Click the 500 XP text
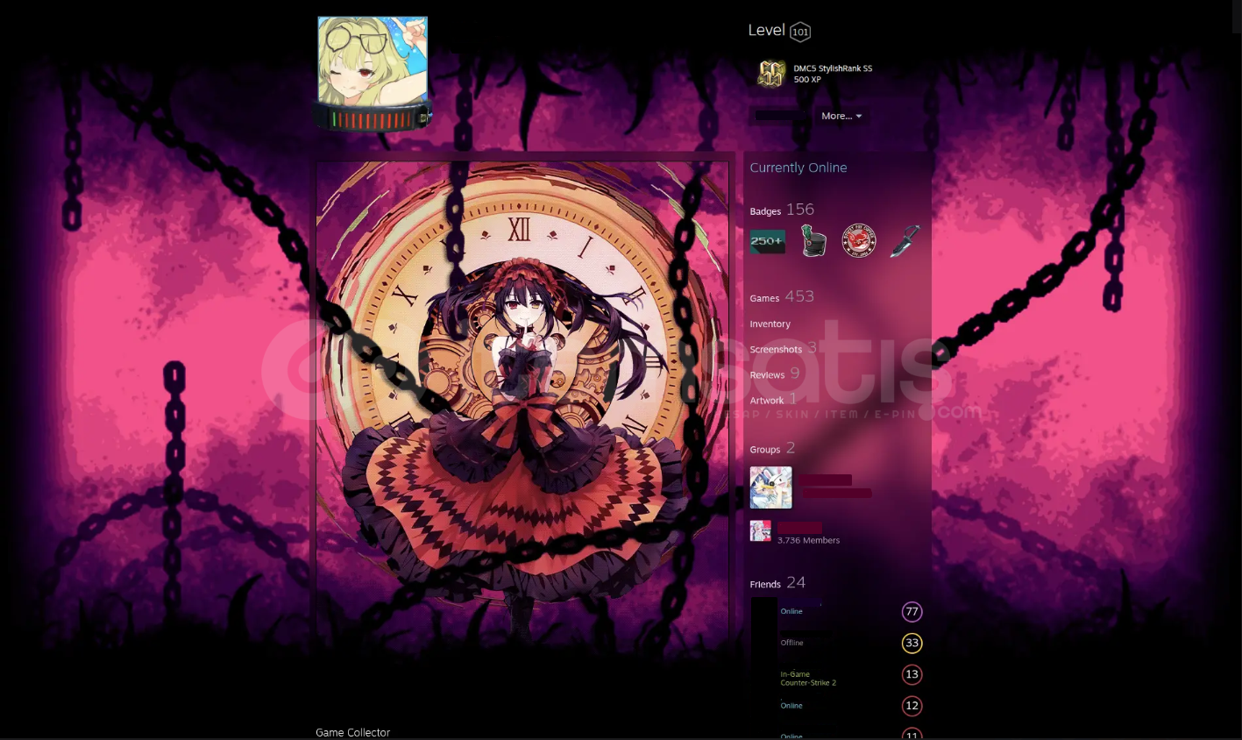 coord(807,80)
